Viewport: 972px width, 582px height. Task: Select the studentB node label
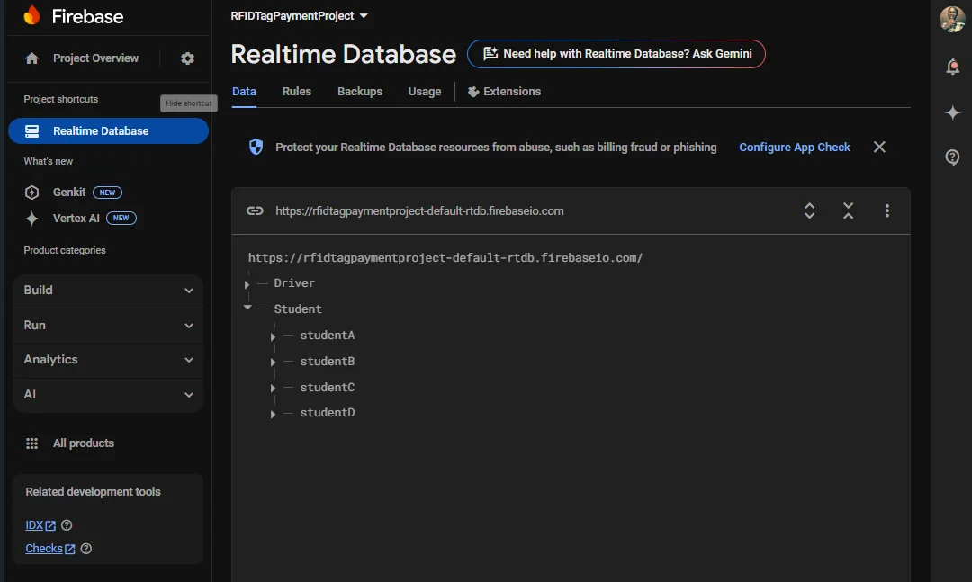[328, 362]
